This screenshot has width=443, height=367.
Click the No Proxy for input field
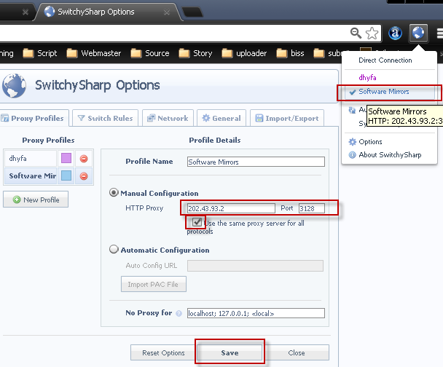pos(256,313)
